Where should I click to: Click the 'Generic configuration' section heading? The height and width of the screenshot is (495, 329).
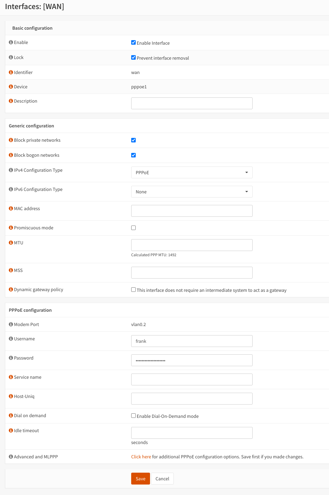(x=31, y=126)
